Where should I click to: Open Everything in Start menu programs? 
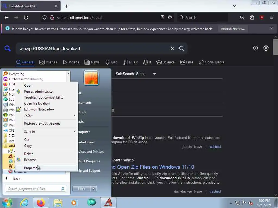(16, 74)
